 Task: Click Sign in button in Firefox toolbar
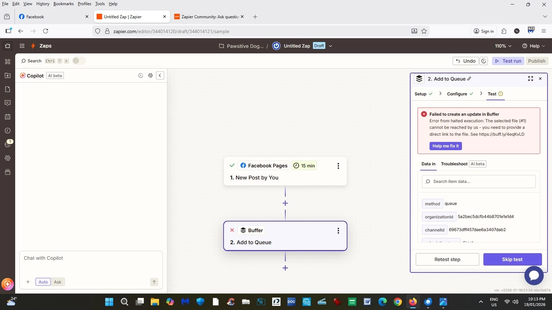click(484, 31)
